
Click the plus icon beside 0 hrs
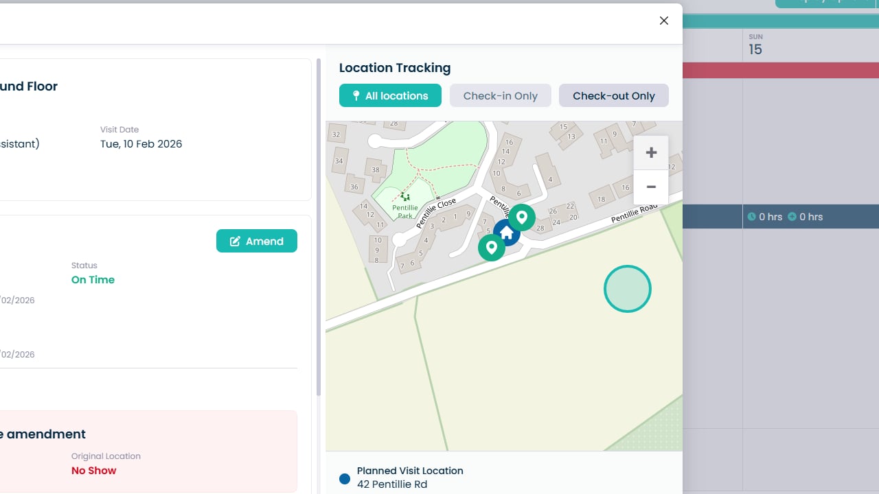pyautogui.click(x=792, y=217)
